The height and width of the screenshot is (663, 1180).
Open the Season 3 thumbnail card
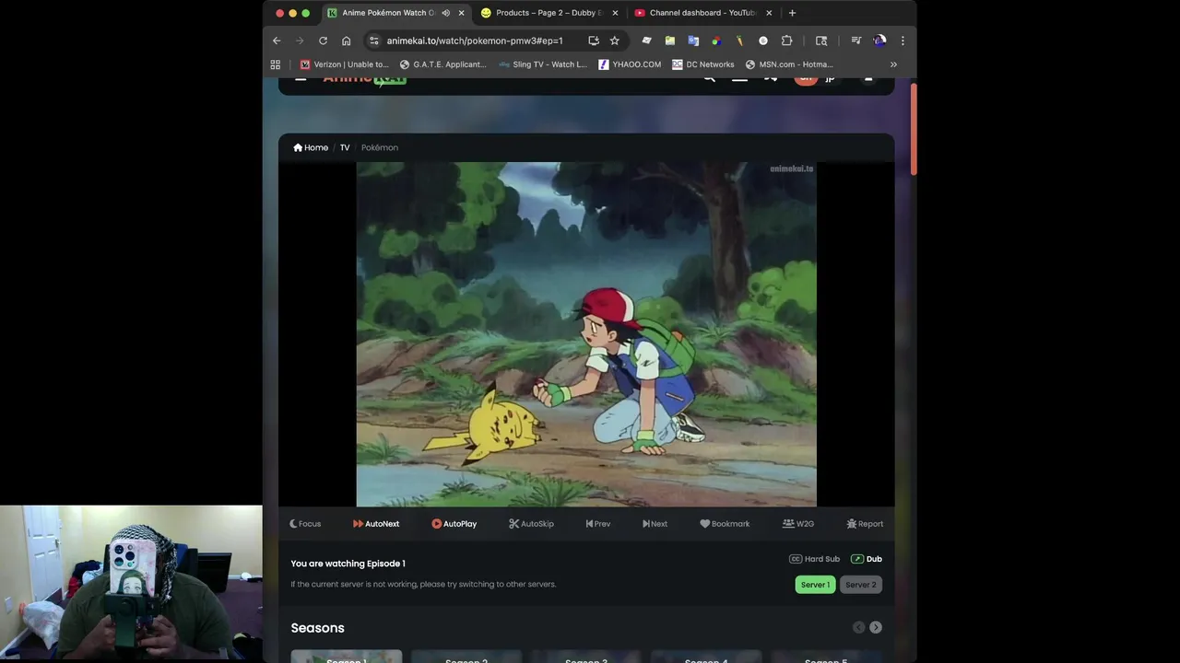[586, 657]
